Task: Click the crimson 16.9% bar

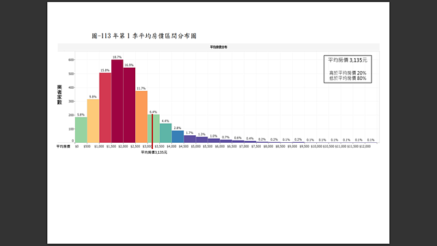Action: tap(129, 105)
